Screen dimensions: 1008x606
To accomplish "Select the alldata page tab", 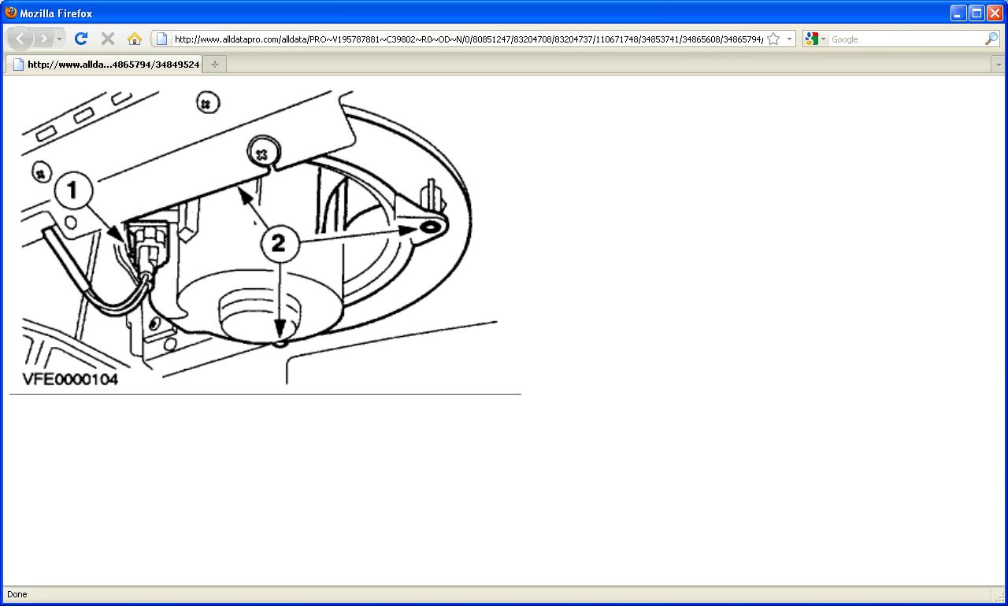I will point(104,65).
